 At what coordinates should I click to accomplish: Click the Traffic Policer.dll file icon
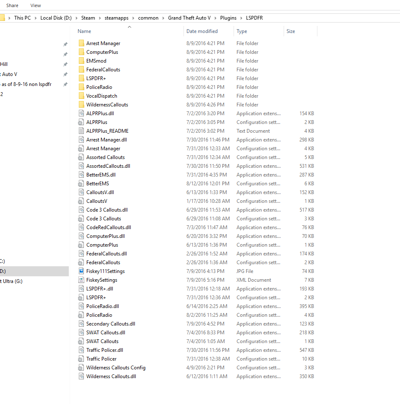(x=81, y=350)
